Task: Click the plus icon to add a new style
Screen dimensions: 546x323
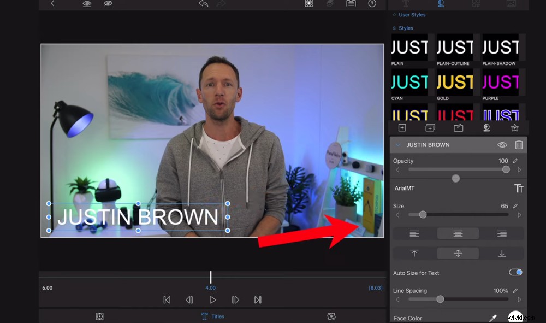Action: 402,127
